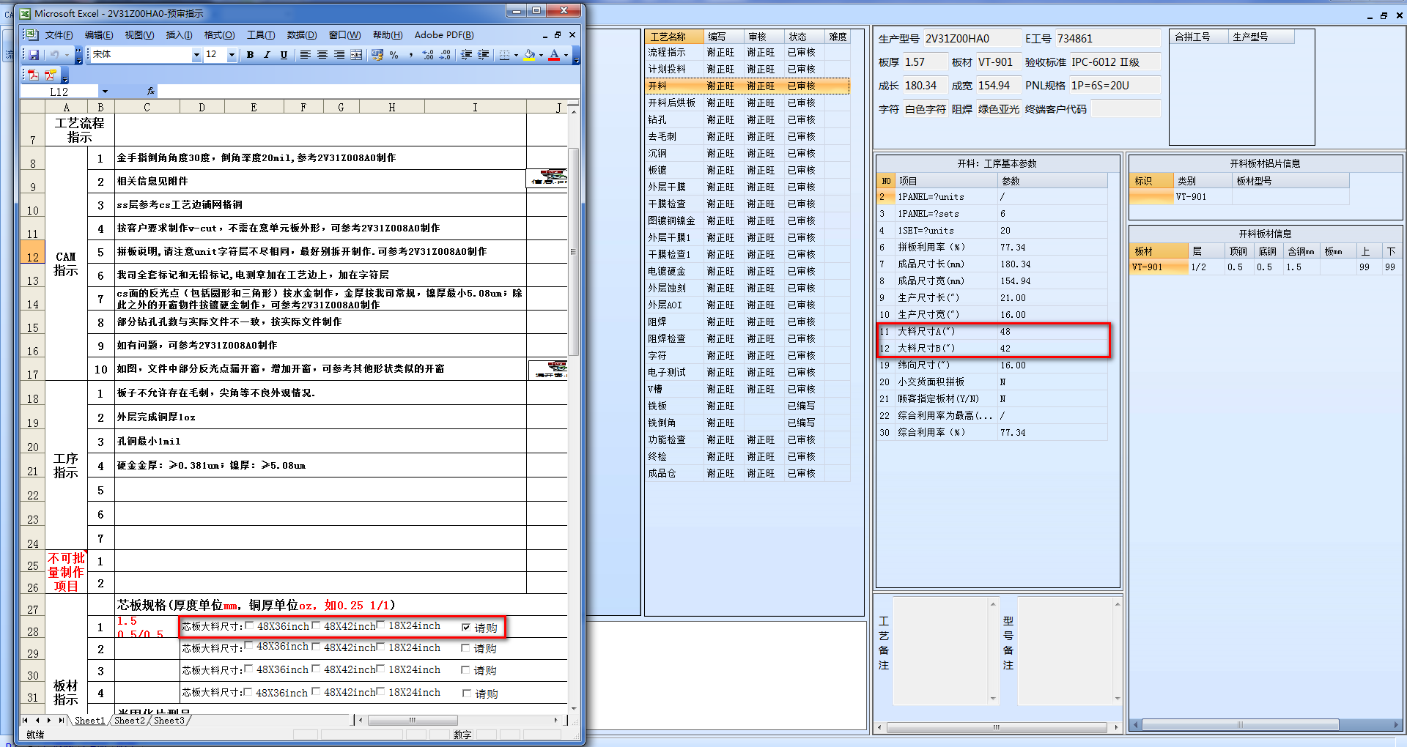Apply merge and center to cells
1407x747 pixels.
coord(356,55)
